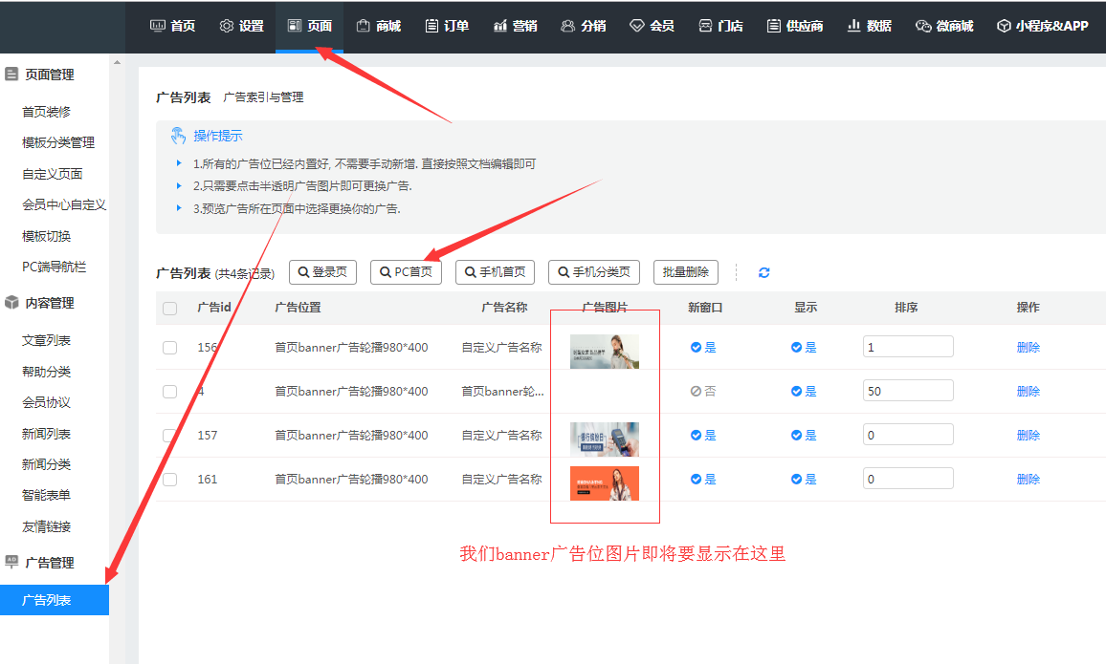Check the checkbox for ad id 157
Viewport: 1106px width, 664px height.
coord(169,436)
